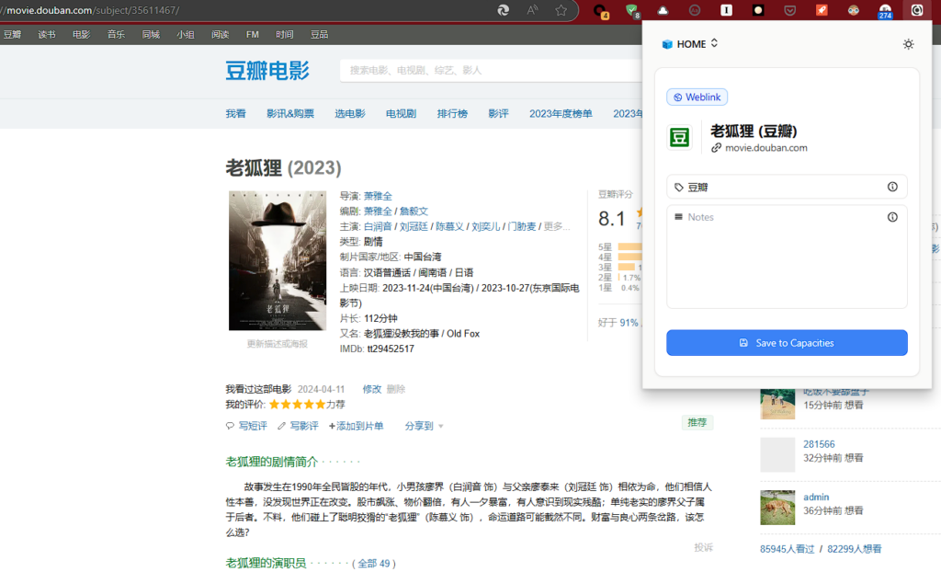Open the director 萧雅全 link

coord(378,196)
